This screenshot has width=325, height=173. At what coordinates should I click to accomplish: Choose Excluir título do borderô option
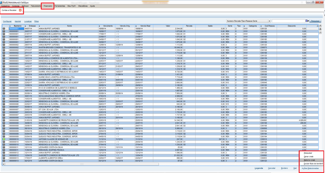coord(311,163)
